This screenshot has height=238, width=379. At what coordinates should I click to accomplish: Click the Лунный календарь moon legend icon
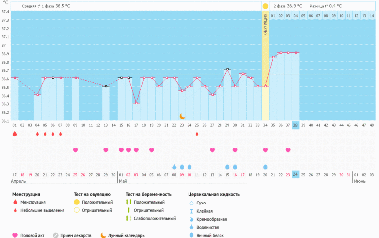click(103, 235)
